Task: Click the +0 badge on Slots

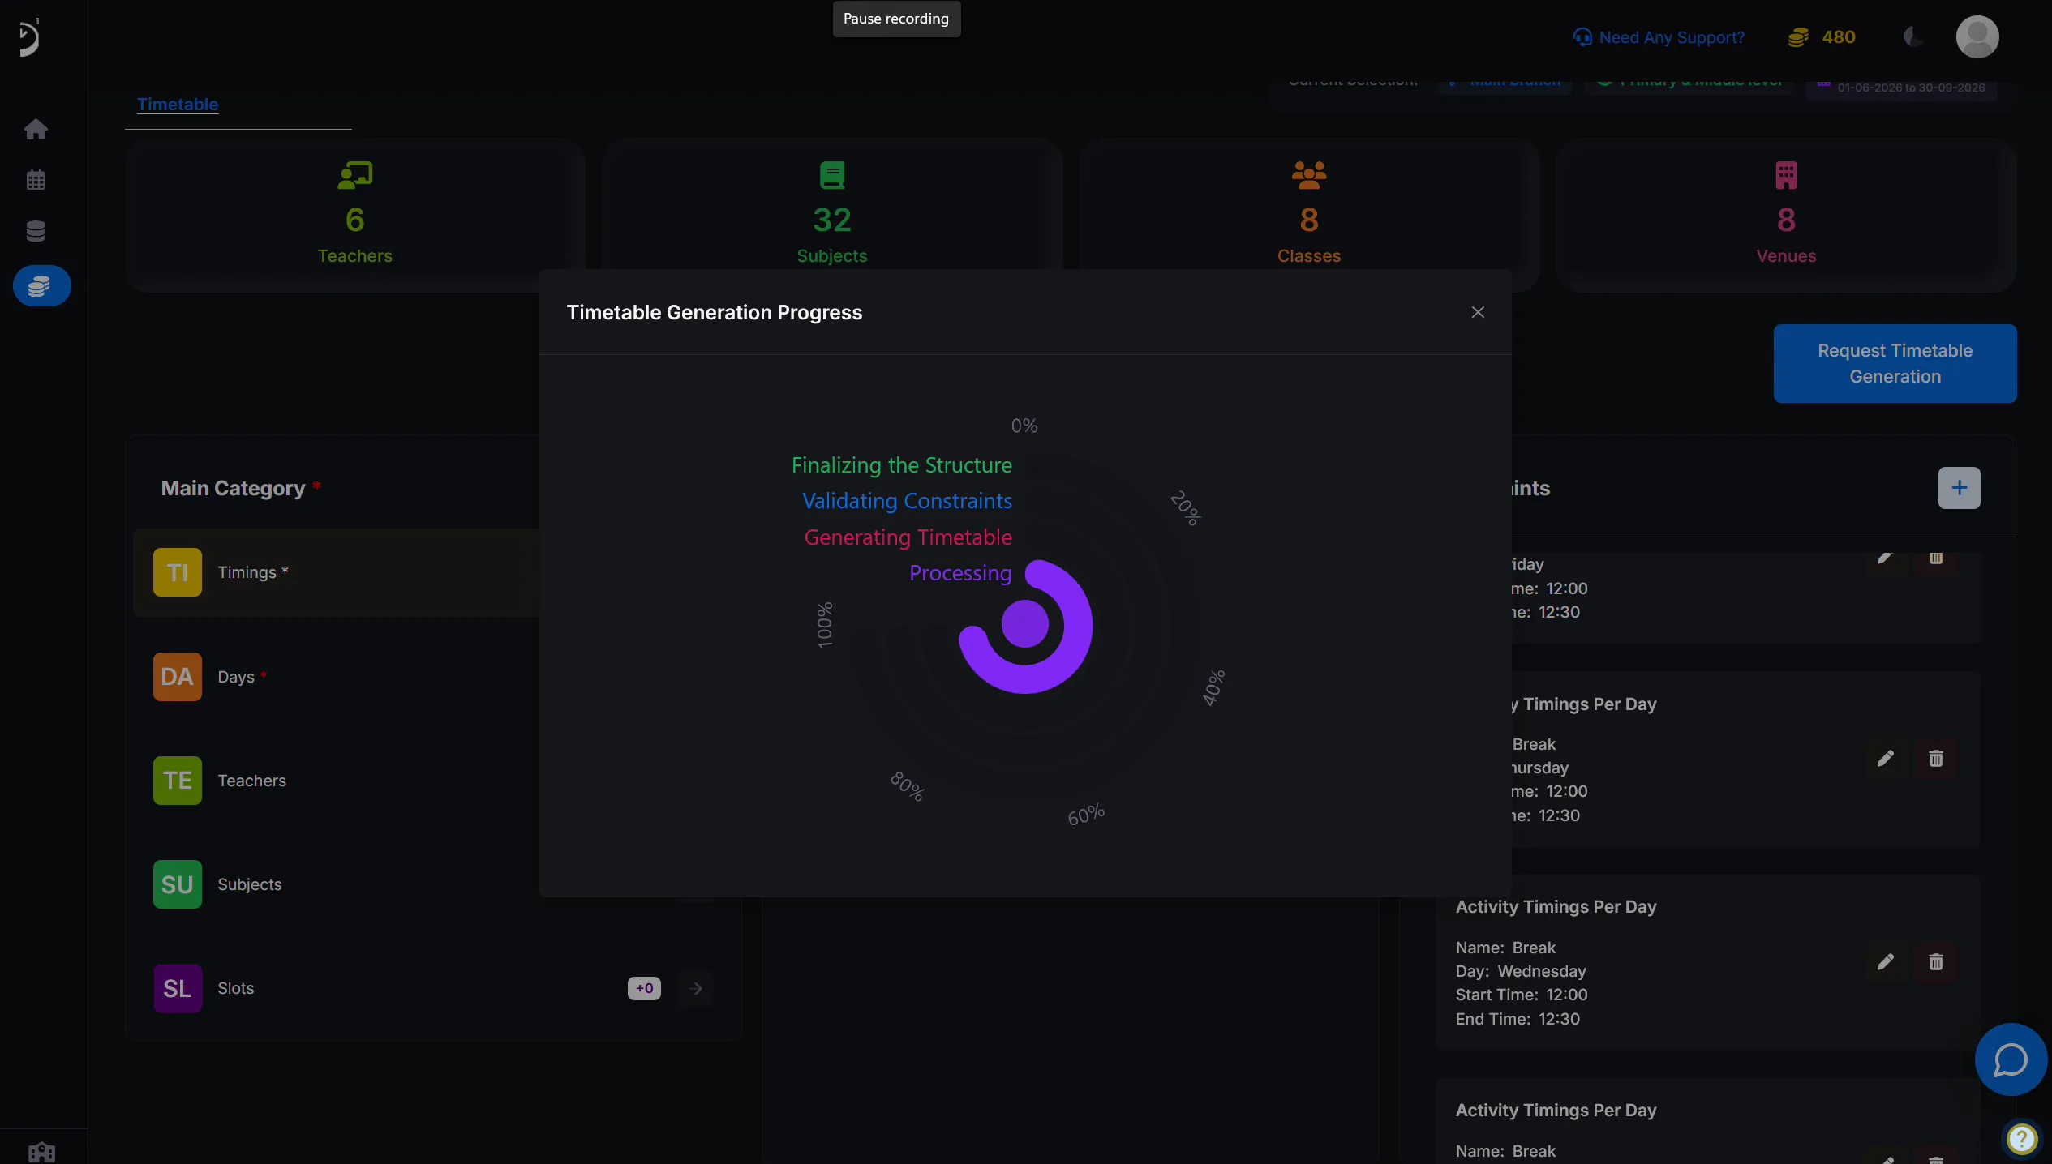Action: pyautogui.click(x=644, y=988)
